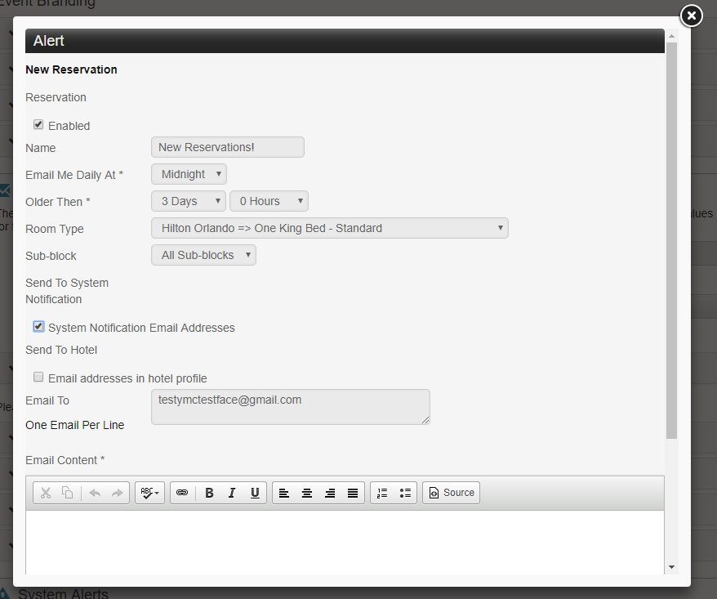Click the Name field New Reservations!
Viewport: 717px width, 599px height.
228,147
